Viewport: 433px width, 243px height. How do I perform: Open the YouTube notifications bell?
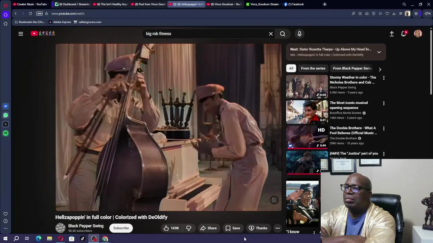pyautogui.click(x=404, y=34)
